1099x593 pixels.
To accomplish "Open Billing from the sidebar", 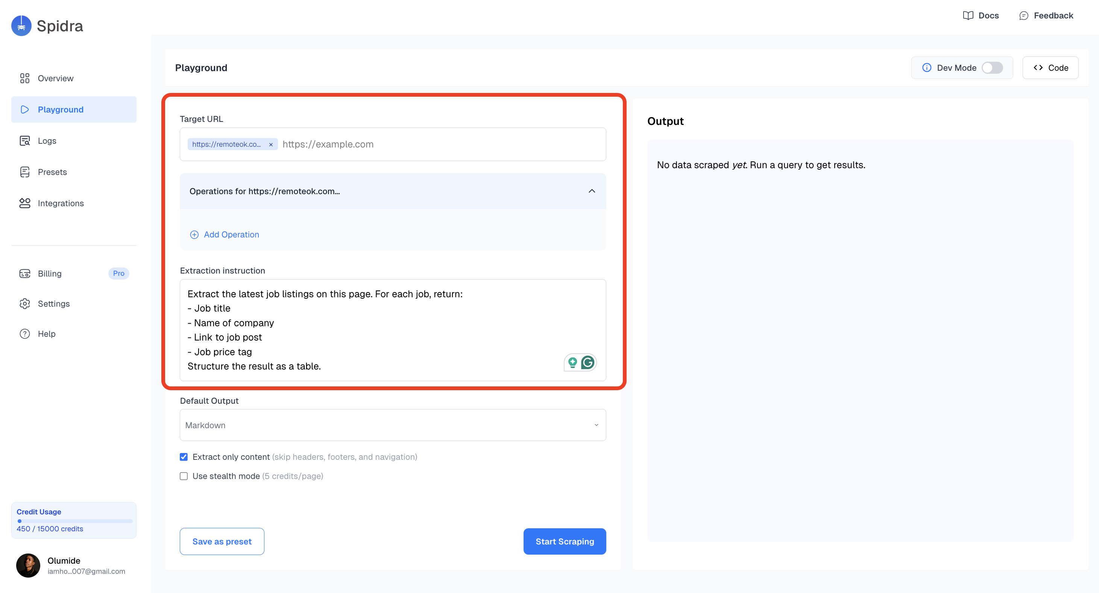I will [x=50, y=273].
